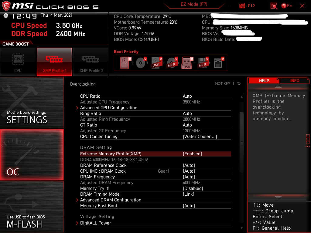Select the network boot device icon
The image size is (311, 233).
click(219, 63)
